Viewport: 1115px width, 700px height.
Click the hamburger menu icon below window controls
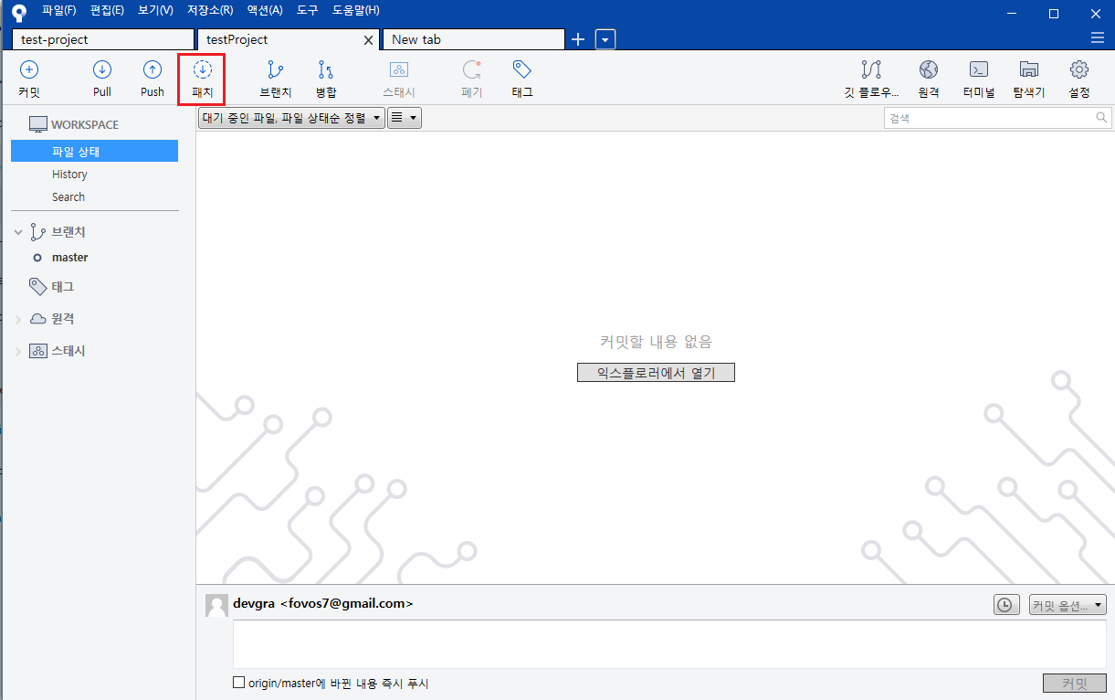(x=1098, y=37)
